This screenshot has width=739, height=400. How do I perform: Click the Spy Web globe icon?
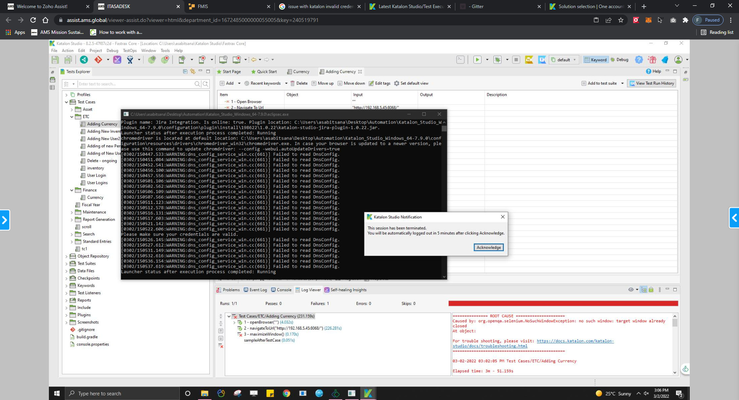pyautogui.click(x=152, y=60)
